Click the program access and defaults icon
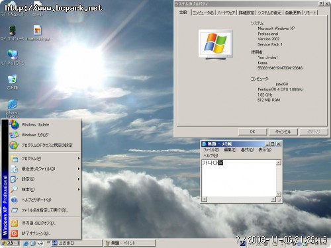The image size is (331, 248). (x=14, y=145)
